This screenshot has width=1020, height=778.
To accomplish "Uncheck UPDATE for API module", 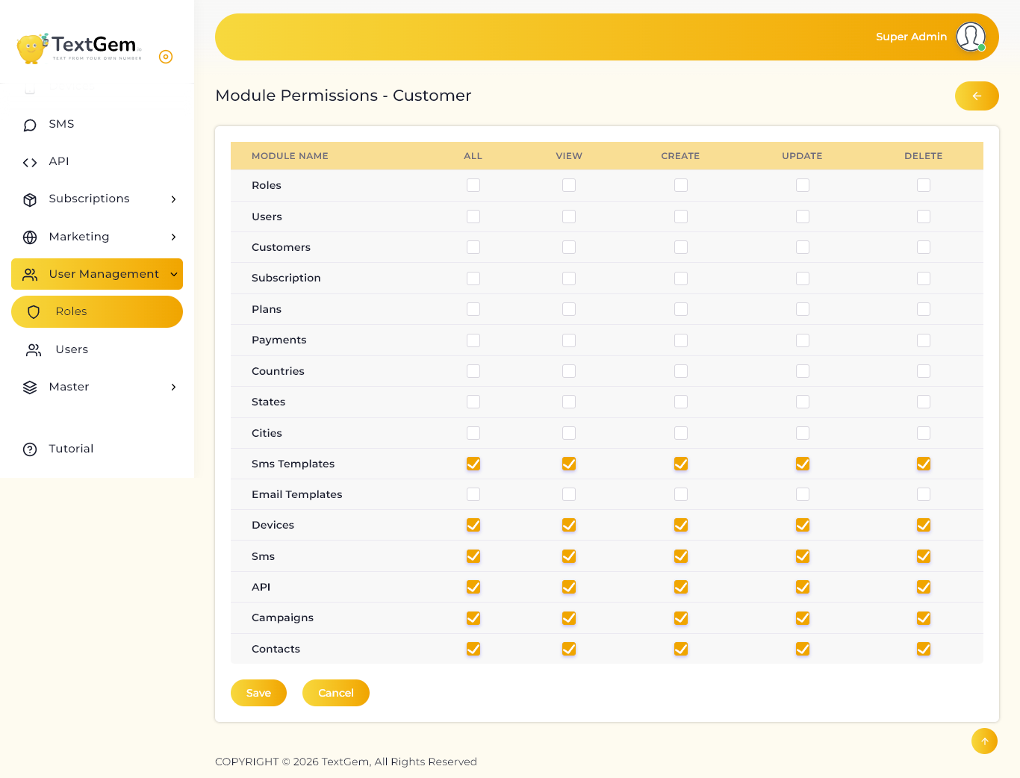I will pos(803,587).
